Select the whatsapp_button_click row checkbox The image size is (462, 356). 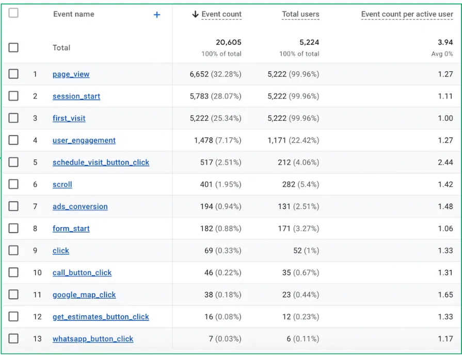pos(13,339)
